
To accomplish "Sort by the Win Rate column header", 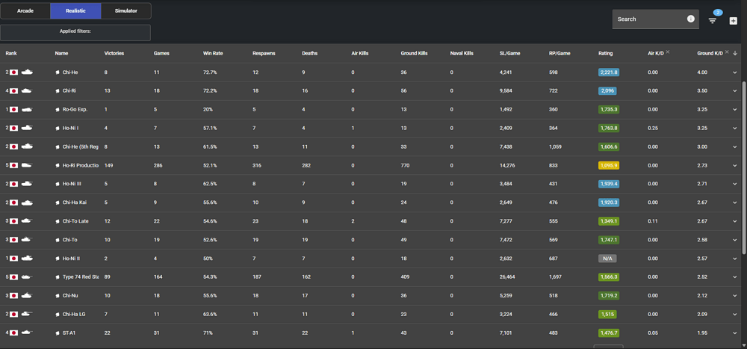I will click(x=213, y=53).
